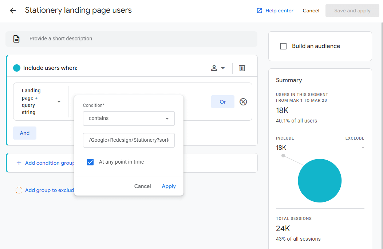383x249 pixels.
Task: Uncheck At any point in time
Action: pyautogui.click(x=90, y=162)
